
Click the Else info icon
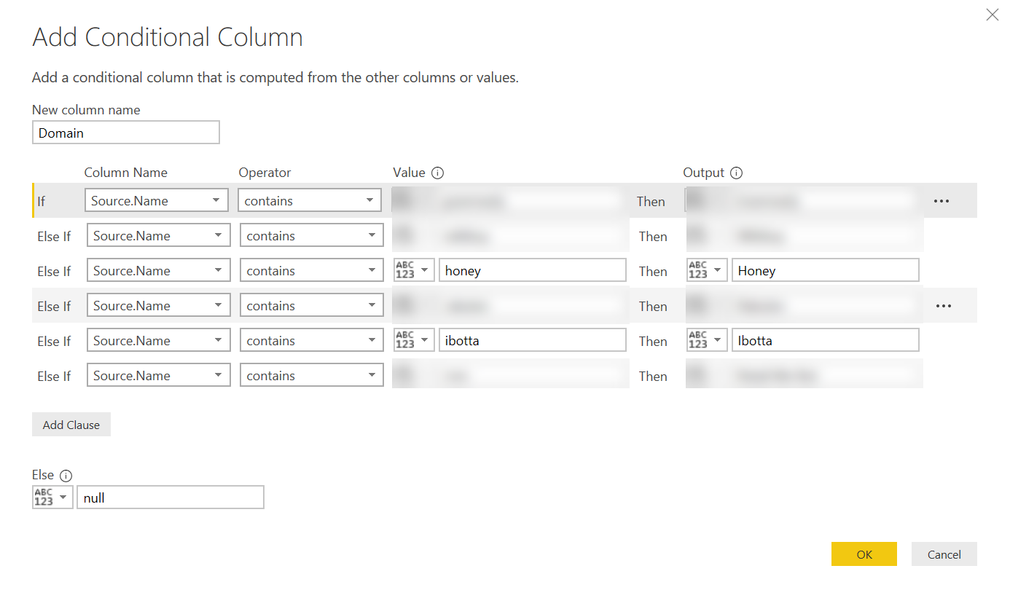(66, 476)
